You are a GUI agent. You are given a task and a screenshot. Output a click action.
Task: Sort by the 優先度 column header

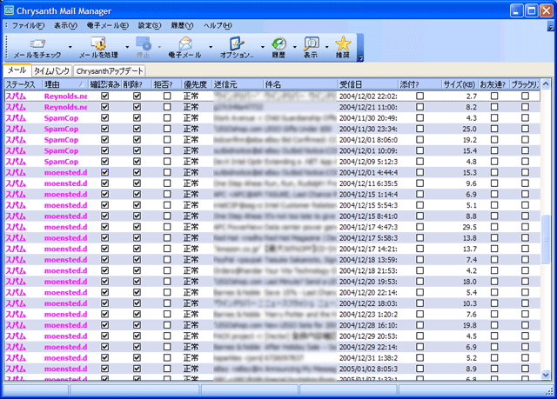click(x=197, y=84)
